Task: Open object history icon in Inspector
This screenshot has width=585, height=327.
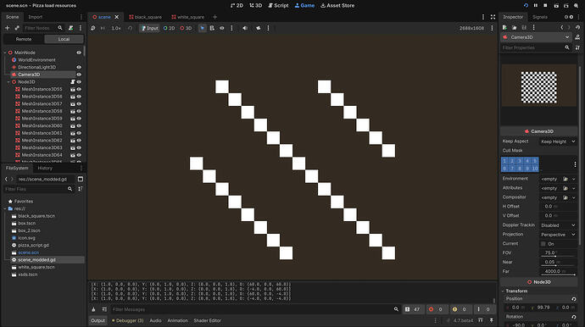Action: pyautogui.click(x=578, y=27)
